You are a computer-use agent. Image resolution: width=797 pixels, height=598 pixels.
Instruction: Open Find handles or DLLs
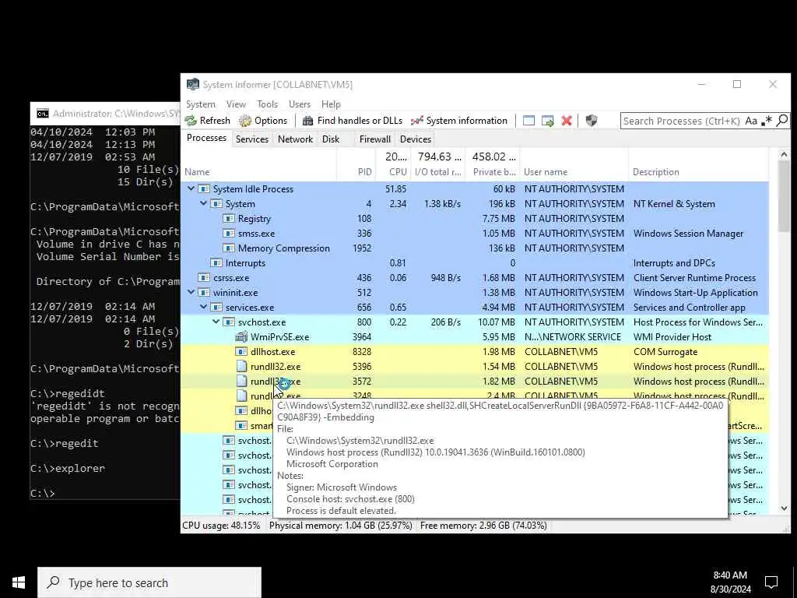pyautogui.click(x=353, y=121)
